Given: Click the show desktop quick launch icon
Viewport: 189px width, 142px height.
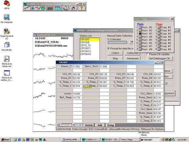Looking at the screenshot, I should click(x=15, y=140).
